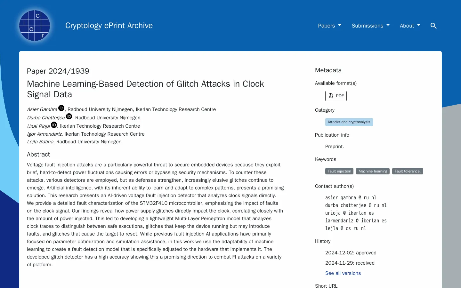The height and width of the screenshot is (288, 461).
Task: Click the asier gambra contact email
Action: (x=351, y=198)
